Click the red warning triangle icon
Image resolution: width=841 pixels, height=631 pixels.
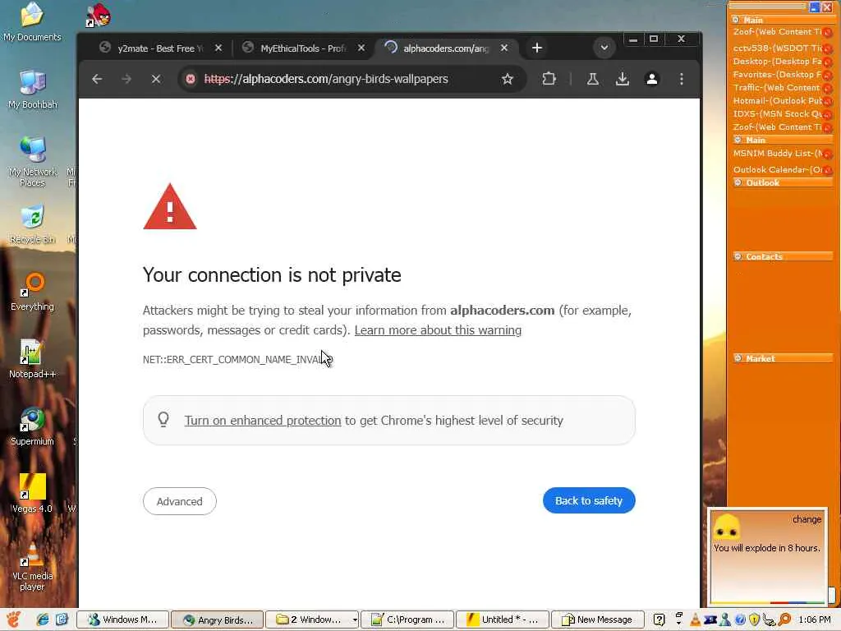(x=170, y=206)
